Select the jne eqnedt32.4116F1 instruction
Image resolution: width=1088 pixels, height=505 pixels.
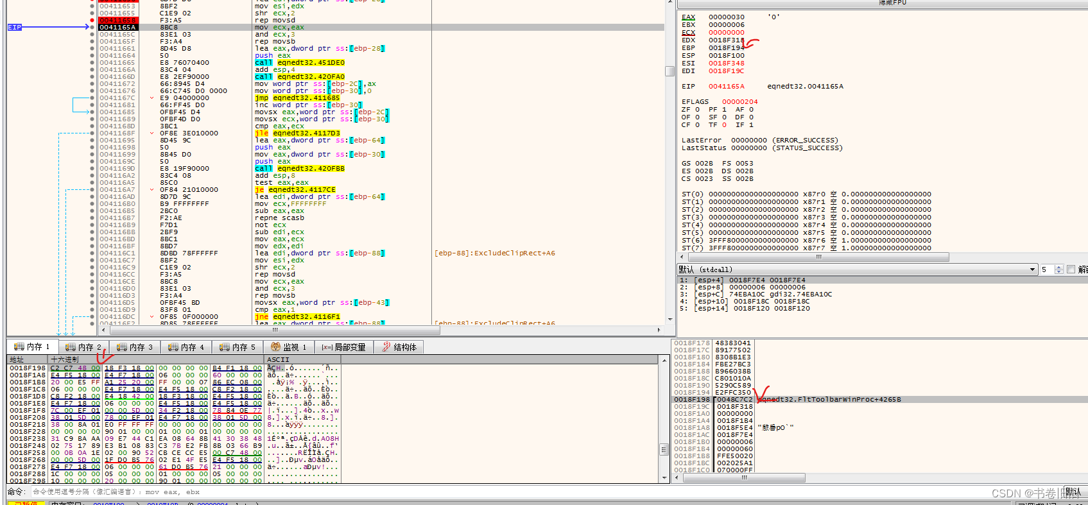(x=297, y=316)
